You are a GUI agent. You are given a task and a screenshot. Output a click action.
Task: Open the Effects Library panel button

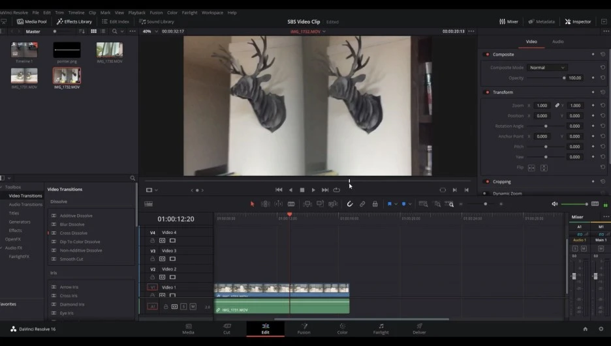(74, 22)
